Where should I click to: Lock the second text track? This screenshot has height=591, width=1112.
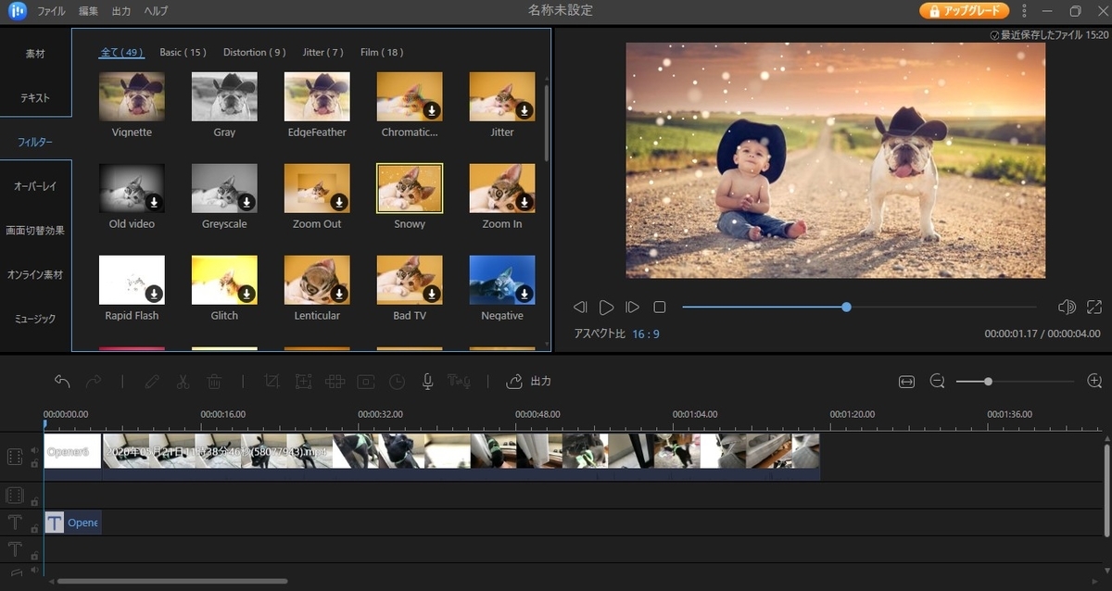(34, 555)
